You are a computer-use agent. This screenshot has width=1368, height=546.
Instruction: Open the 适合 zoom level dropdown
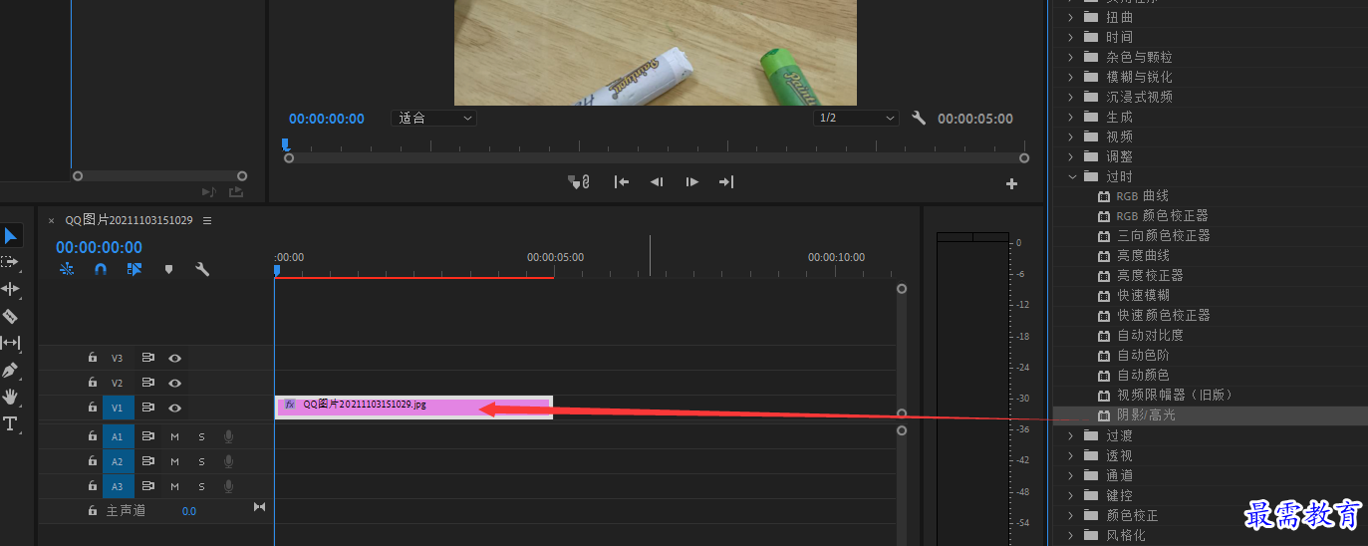(434, 118)
